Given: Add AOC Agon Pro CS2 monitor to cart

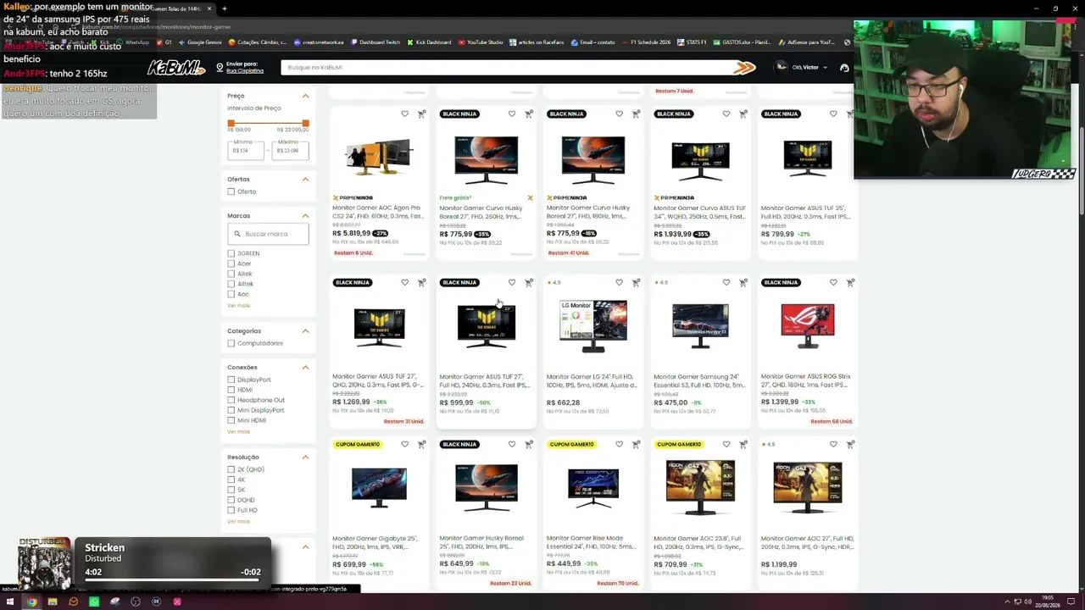Looking at the screenshot, I should [421, 114].
